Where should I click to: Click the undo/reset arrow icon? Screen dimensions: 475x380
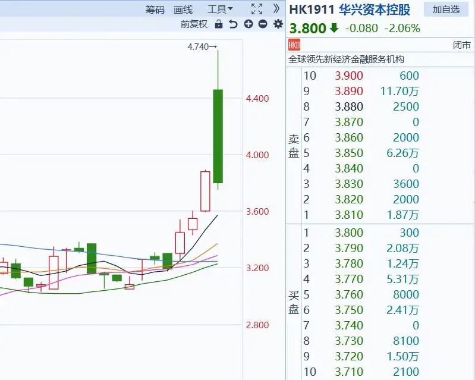tap(233, 24)
